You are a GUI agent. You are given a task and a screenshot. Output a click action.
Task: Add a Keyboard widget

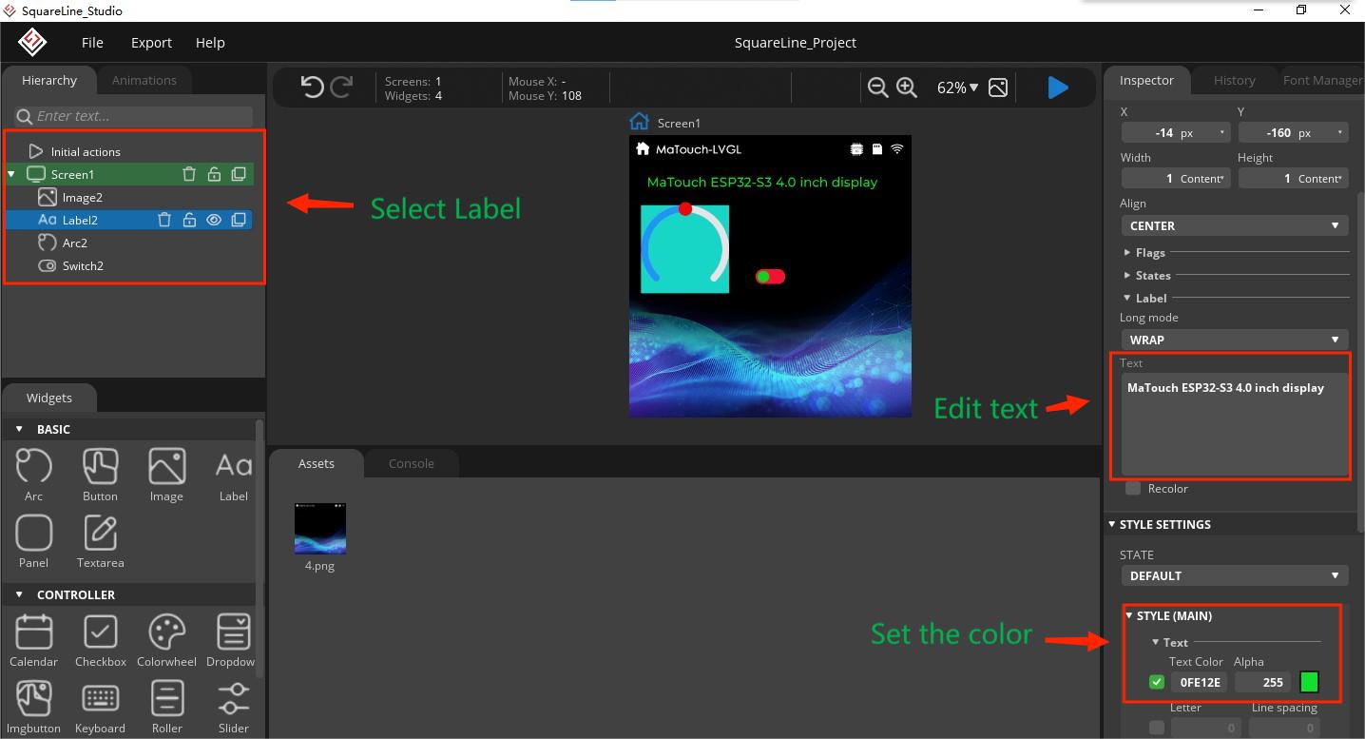coord(100,707)
